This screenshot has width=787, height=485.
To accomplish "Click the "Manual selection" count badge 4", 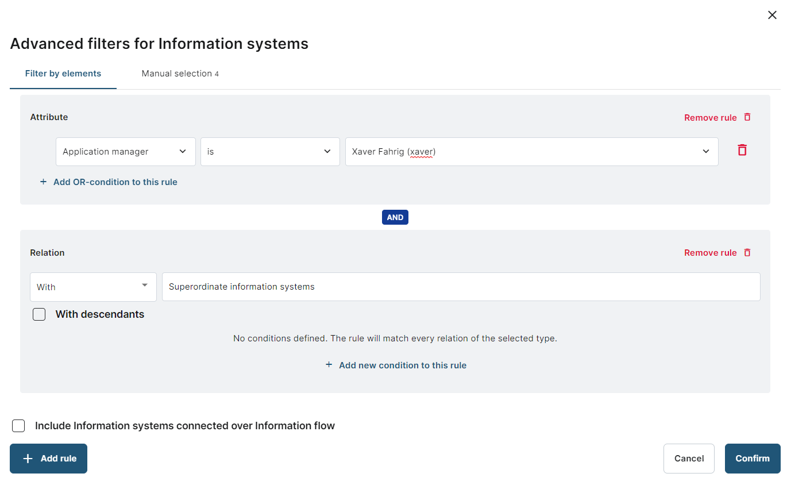I will pyautogui.click(x=217, y=74).
